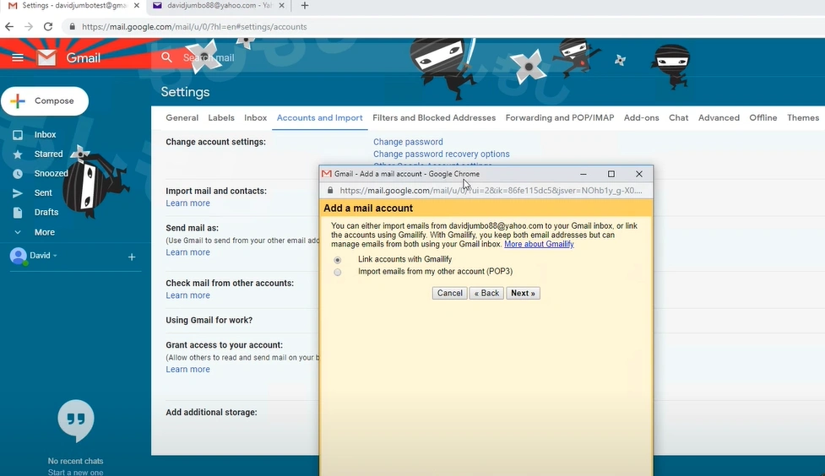Open the Labels settings tab
This screenshot has width=825, height=476.
(221, 118)
